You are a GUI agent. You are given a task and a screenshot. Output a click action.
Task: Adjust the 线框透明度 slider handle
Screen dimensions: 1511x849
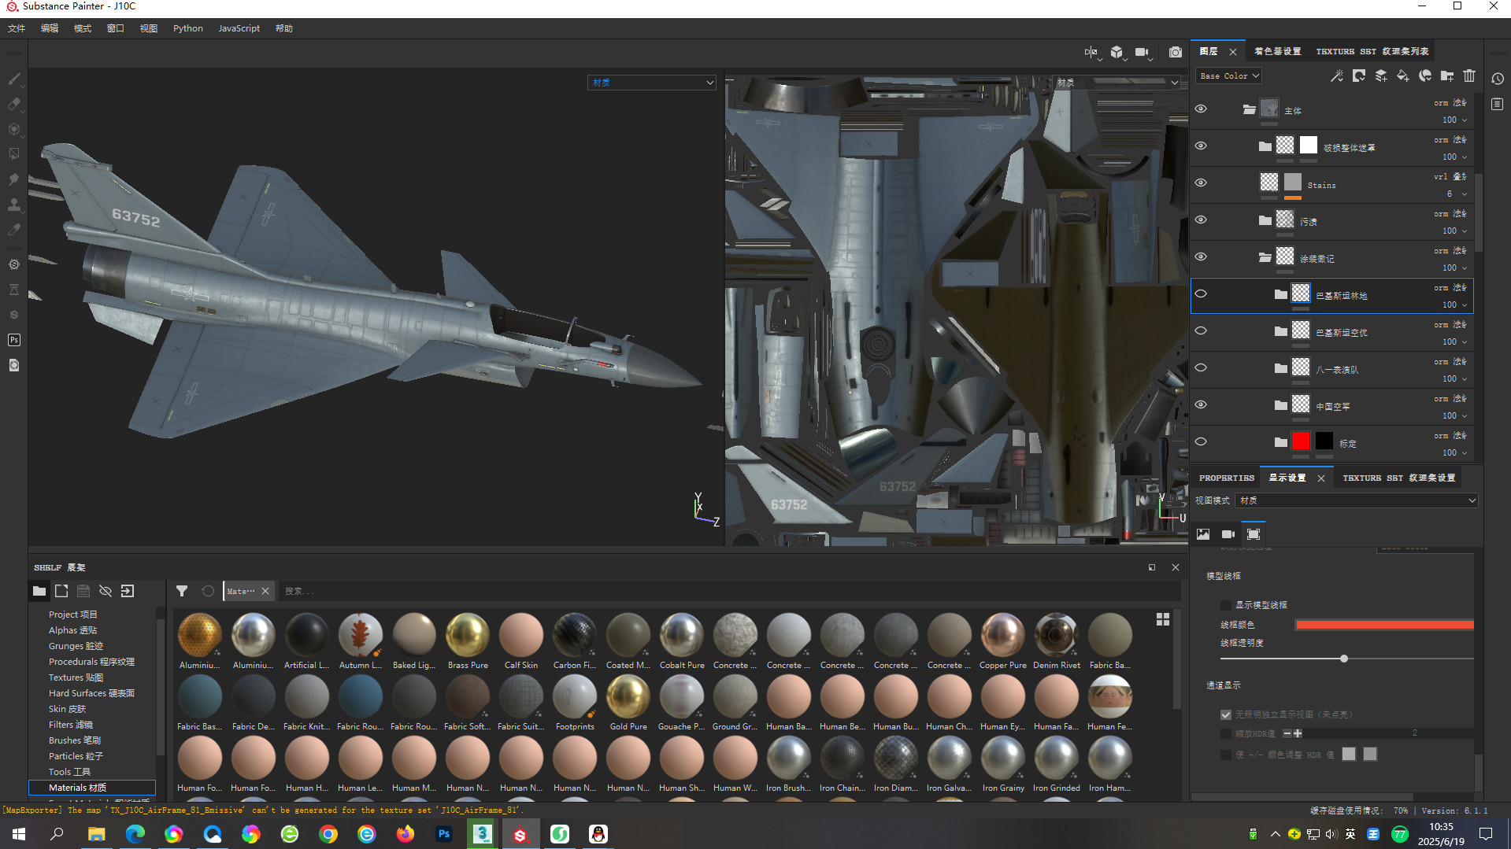[1344, 659]
